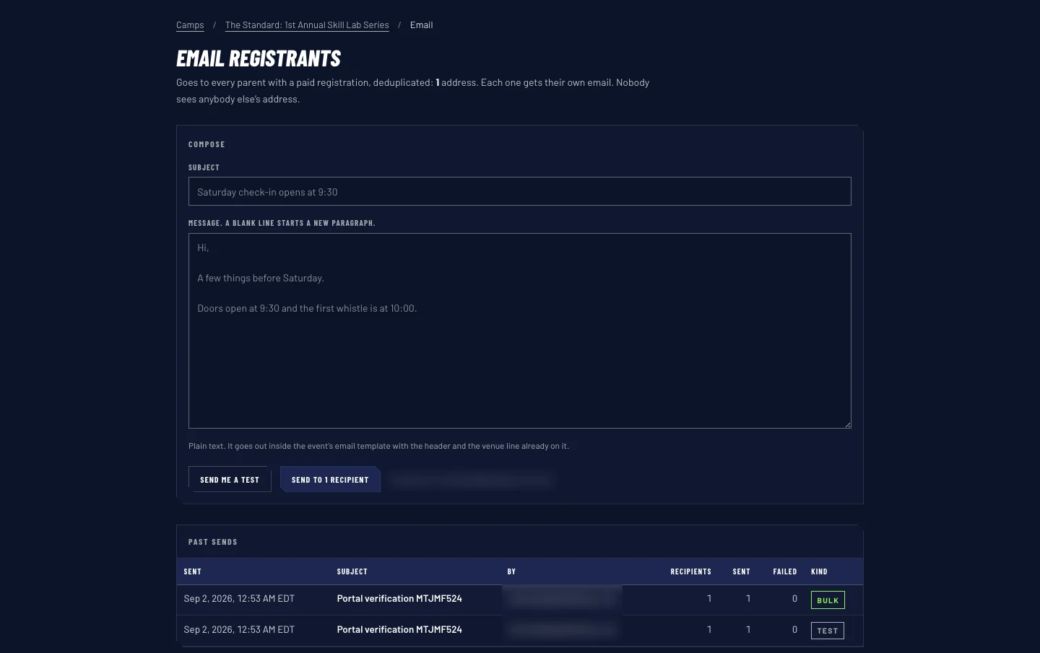1040x653 pixels.
Task: Click Send to 1 Recipient button
Action: [x=330, y=480]
